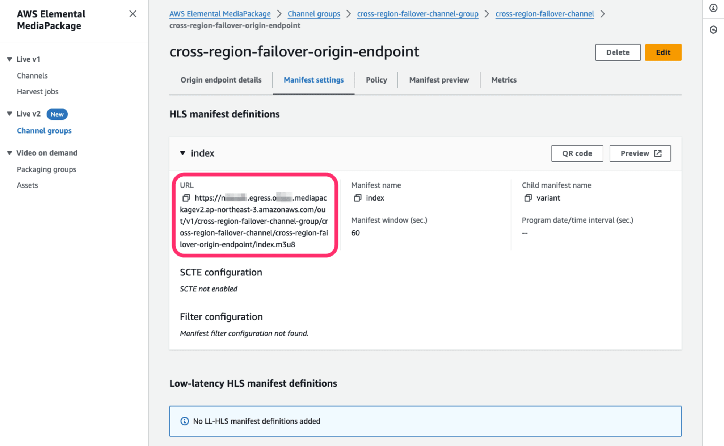Click the Delete button
This screenshot has width=724, height=446.
tap(618, 52)
